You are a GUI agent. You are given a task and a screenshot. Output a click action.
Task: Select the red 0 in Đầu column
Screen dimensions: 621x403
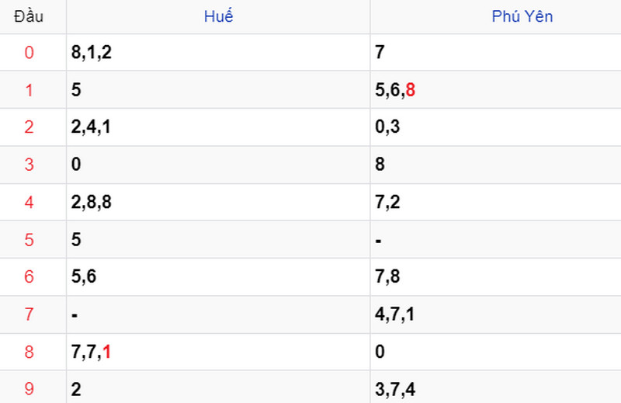coord(29,52)
